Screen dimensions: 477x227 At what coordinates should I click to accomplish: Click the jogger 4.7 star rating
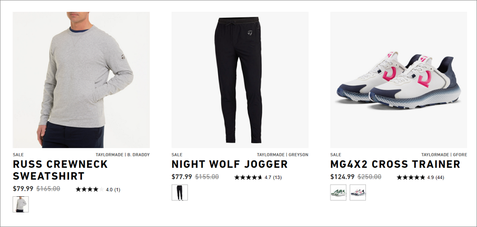[x=248, y=177]
